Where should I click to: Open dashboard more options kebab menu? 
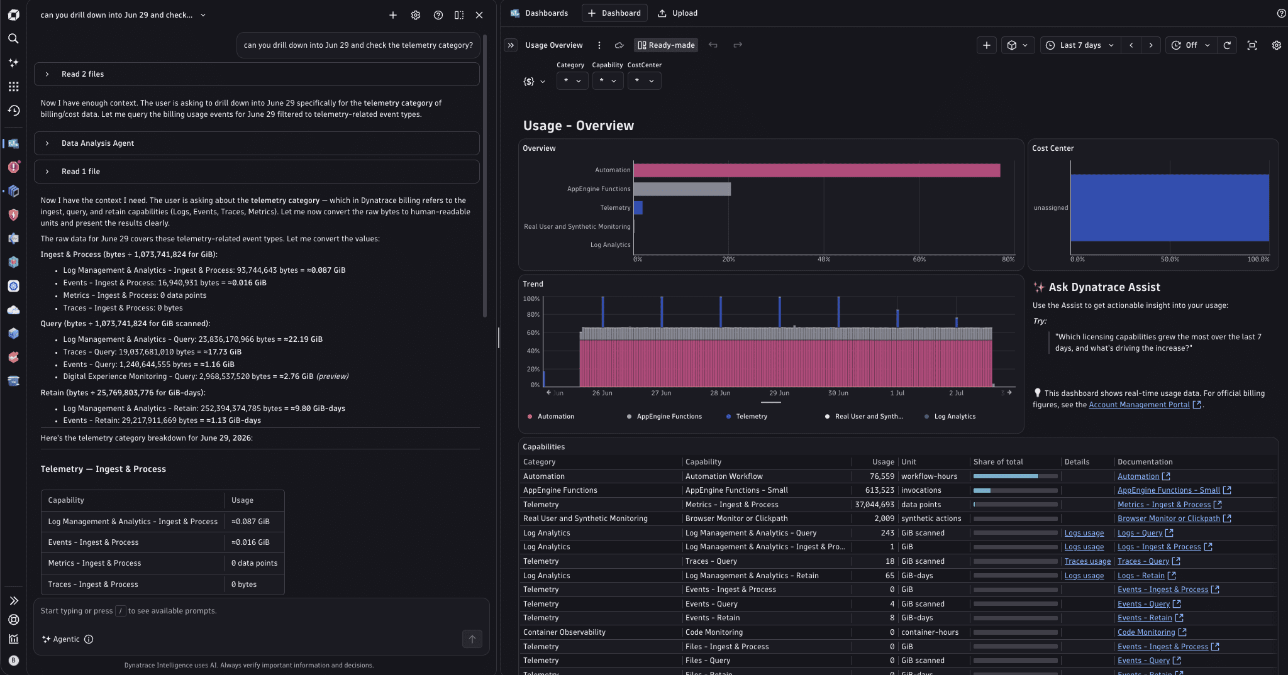coord(599,45)
